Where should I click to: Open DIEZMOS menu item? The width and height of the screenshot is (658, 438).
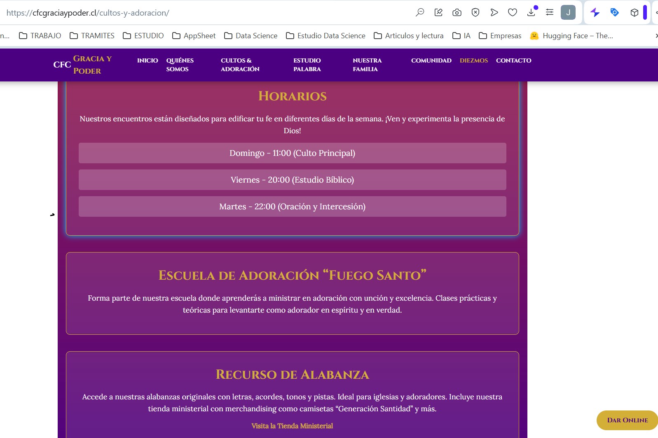[474, 60]
